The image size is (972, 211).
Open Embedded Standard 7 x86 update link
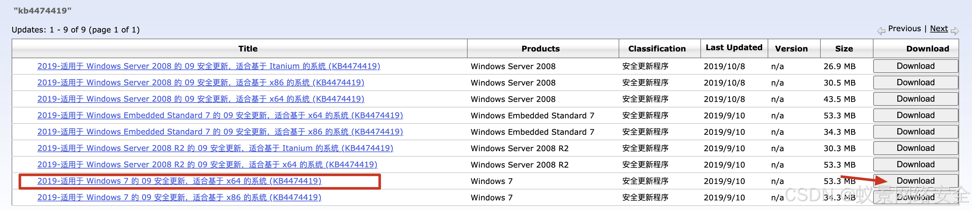[220, 132]
